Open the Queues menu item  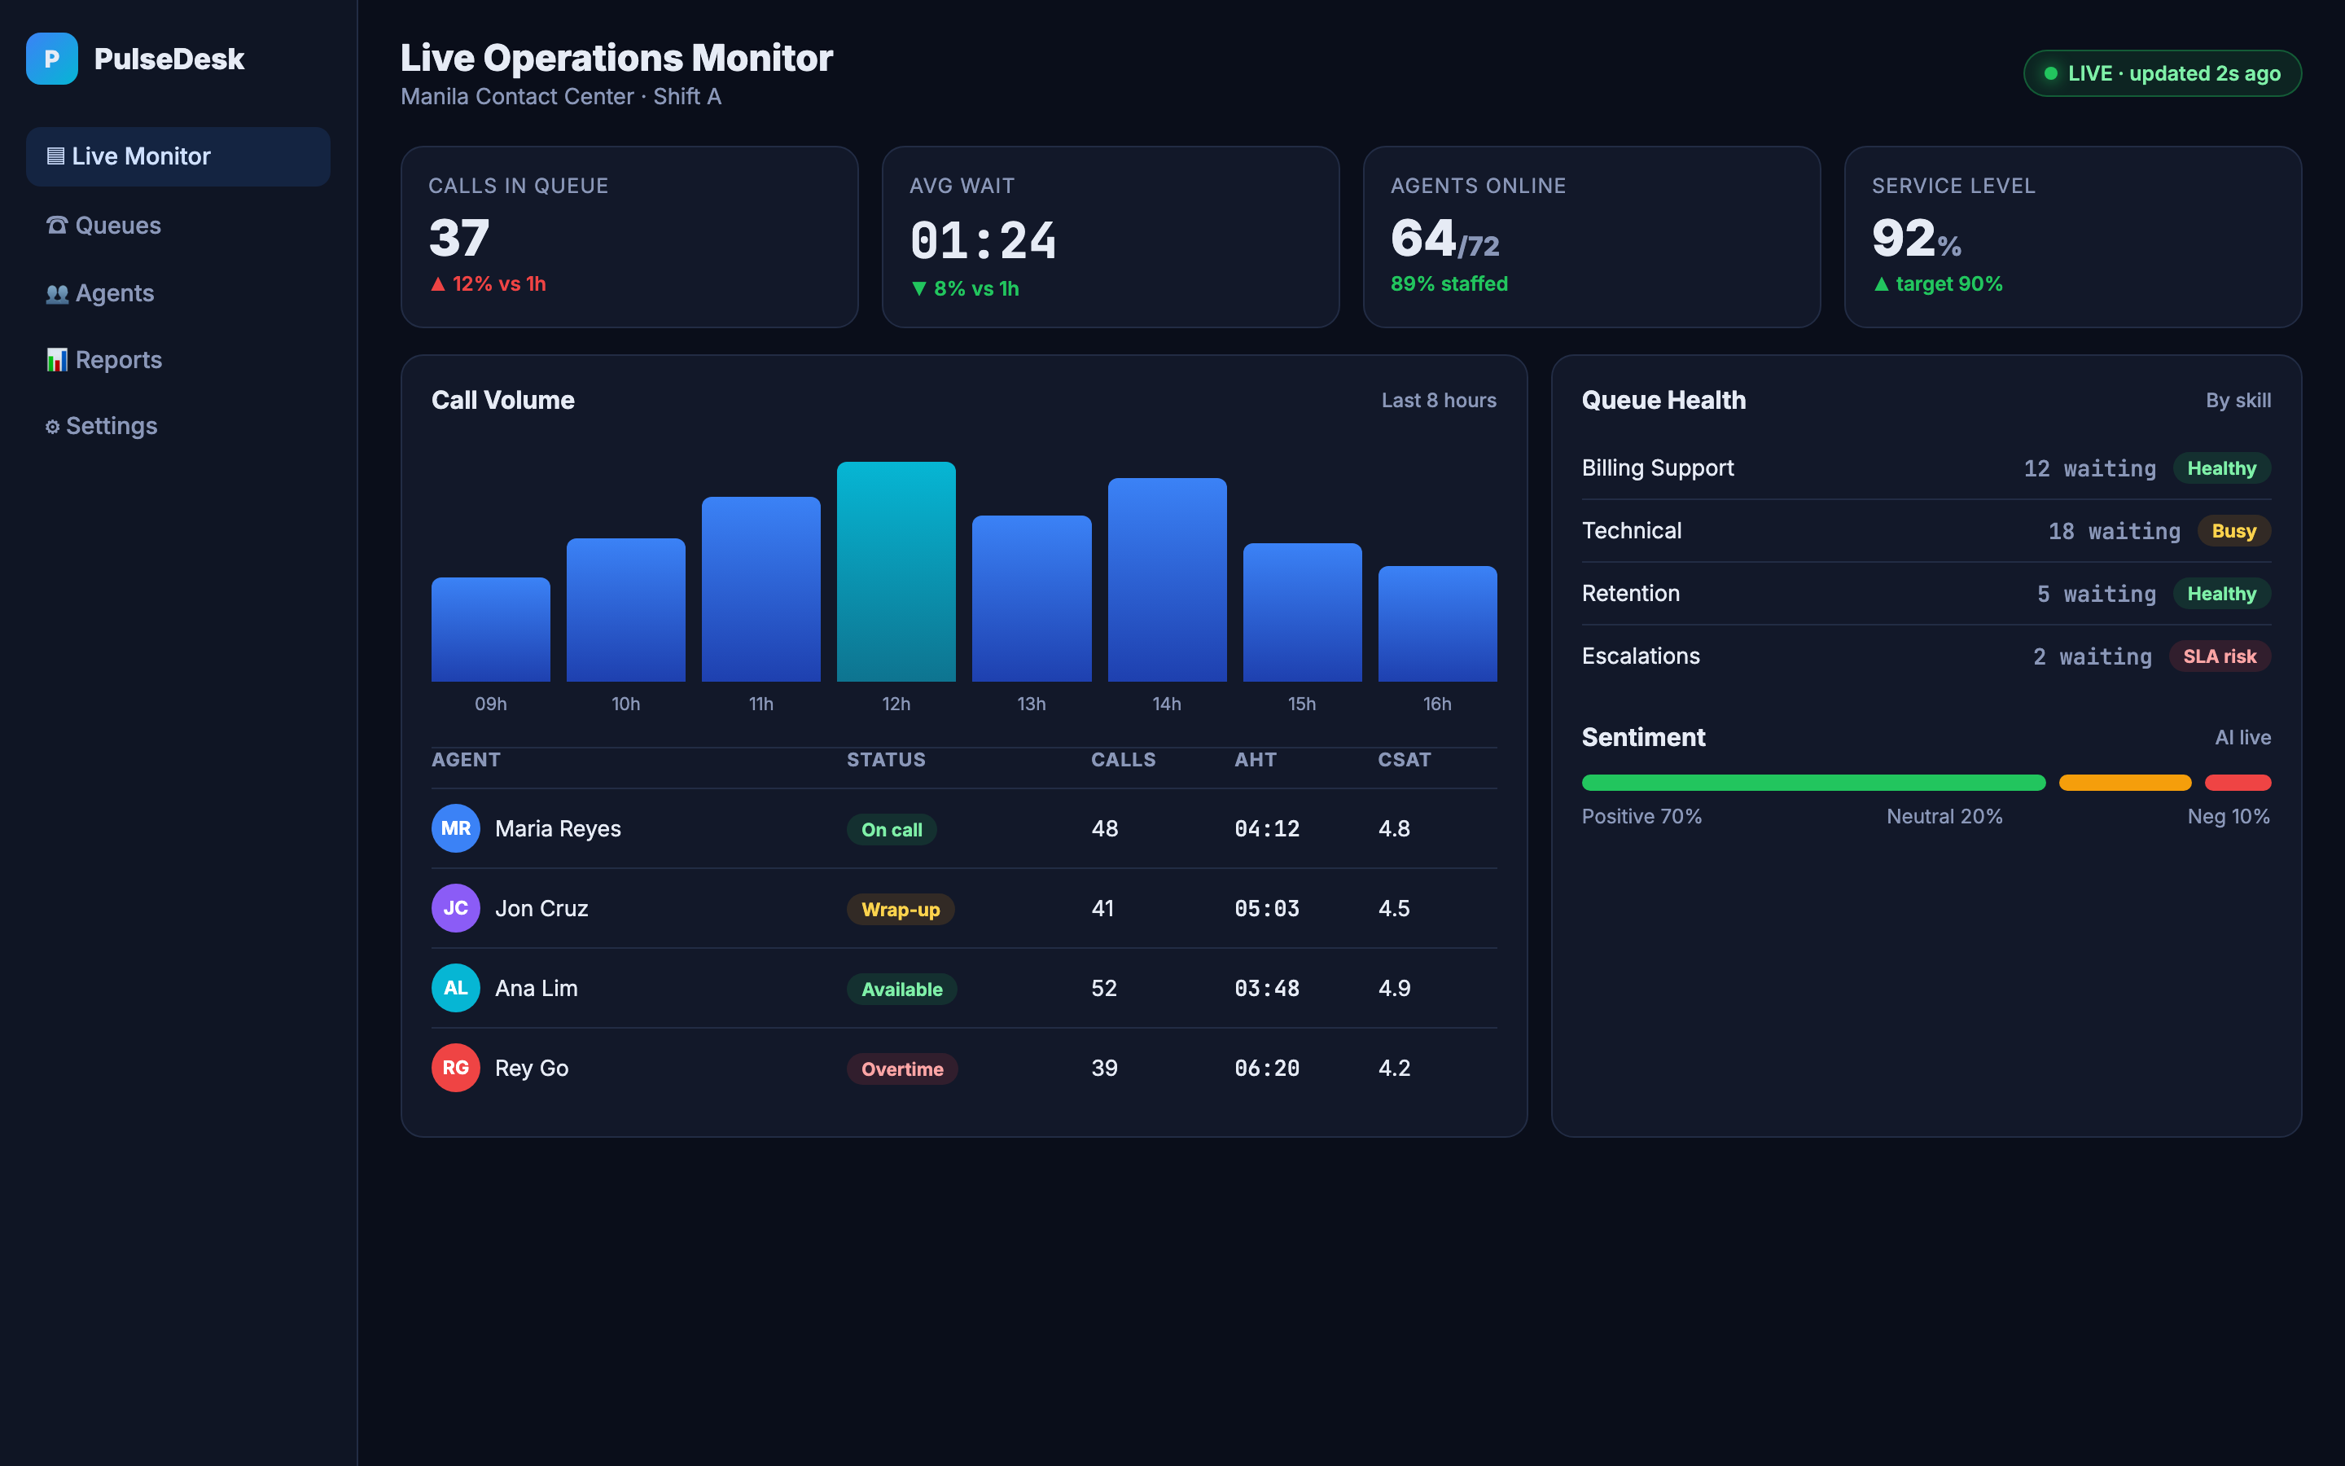point(178,225)
